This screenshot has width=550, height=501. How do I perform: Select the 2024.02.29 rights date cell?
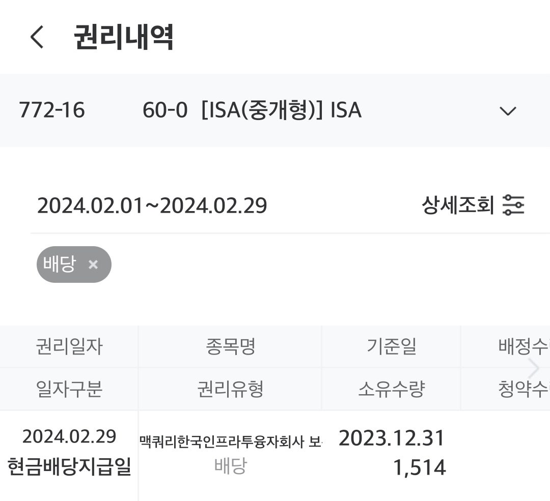(x=69, y=436)
